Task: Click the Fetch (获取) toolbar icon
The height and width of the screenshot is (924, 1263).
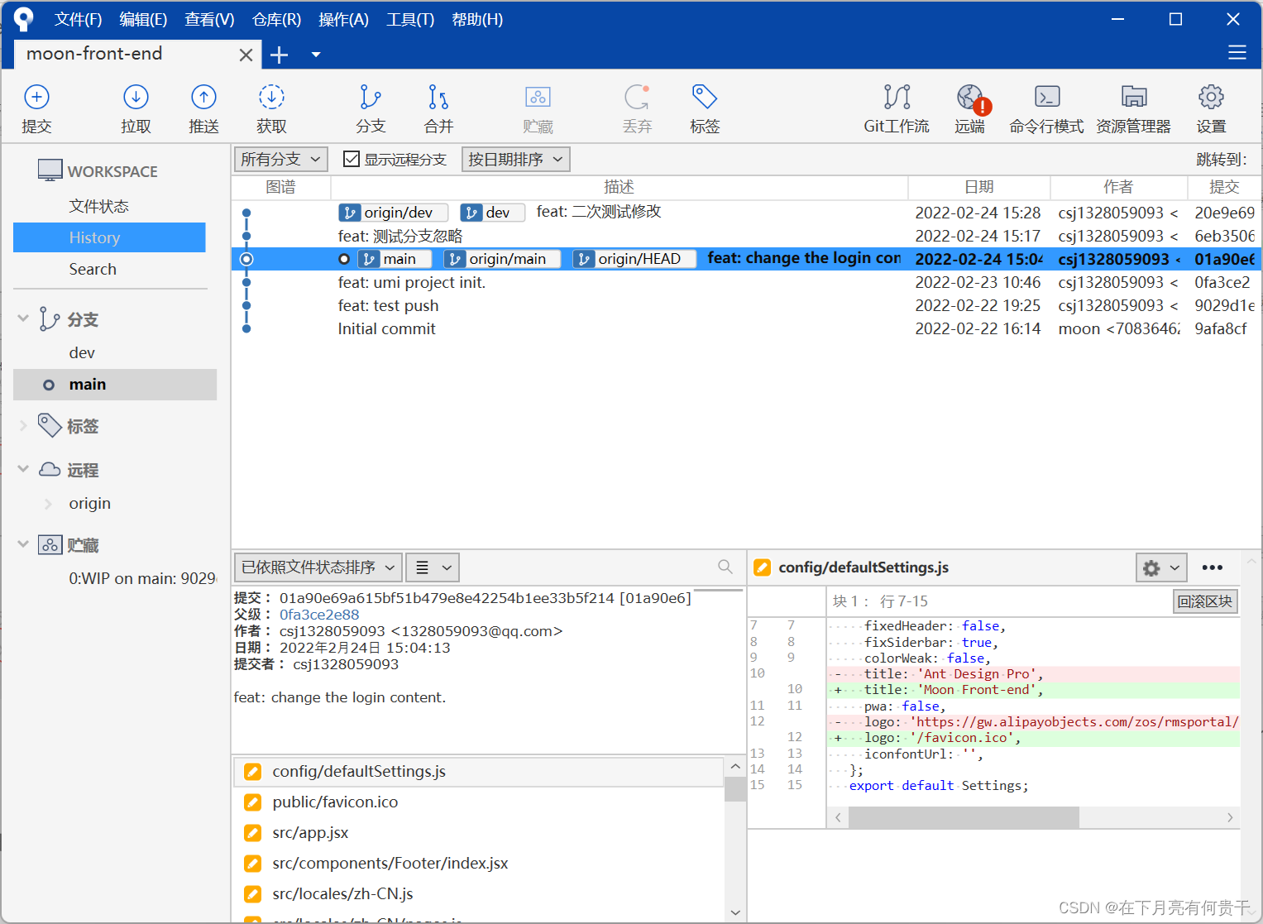Action: pos(271,98)
